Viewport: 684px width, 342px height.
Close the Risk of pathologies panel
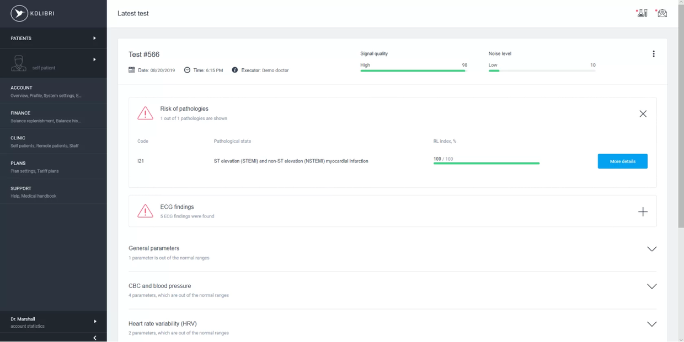(x=643, y=113)
